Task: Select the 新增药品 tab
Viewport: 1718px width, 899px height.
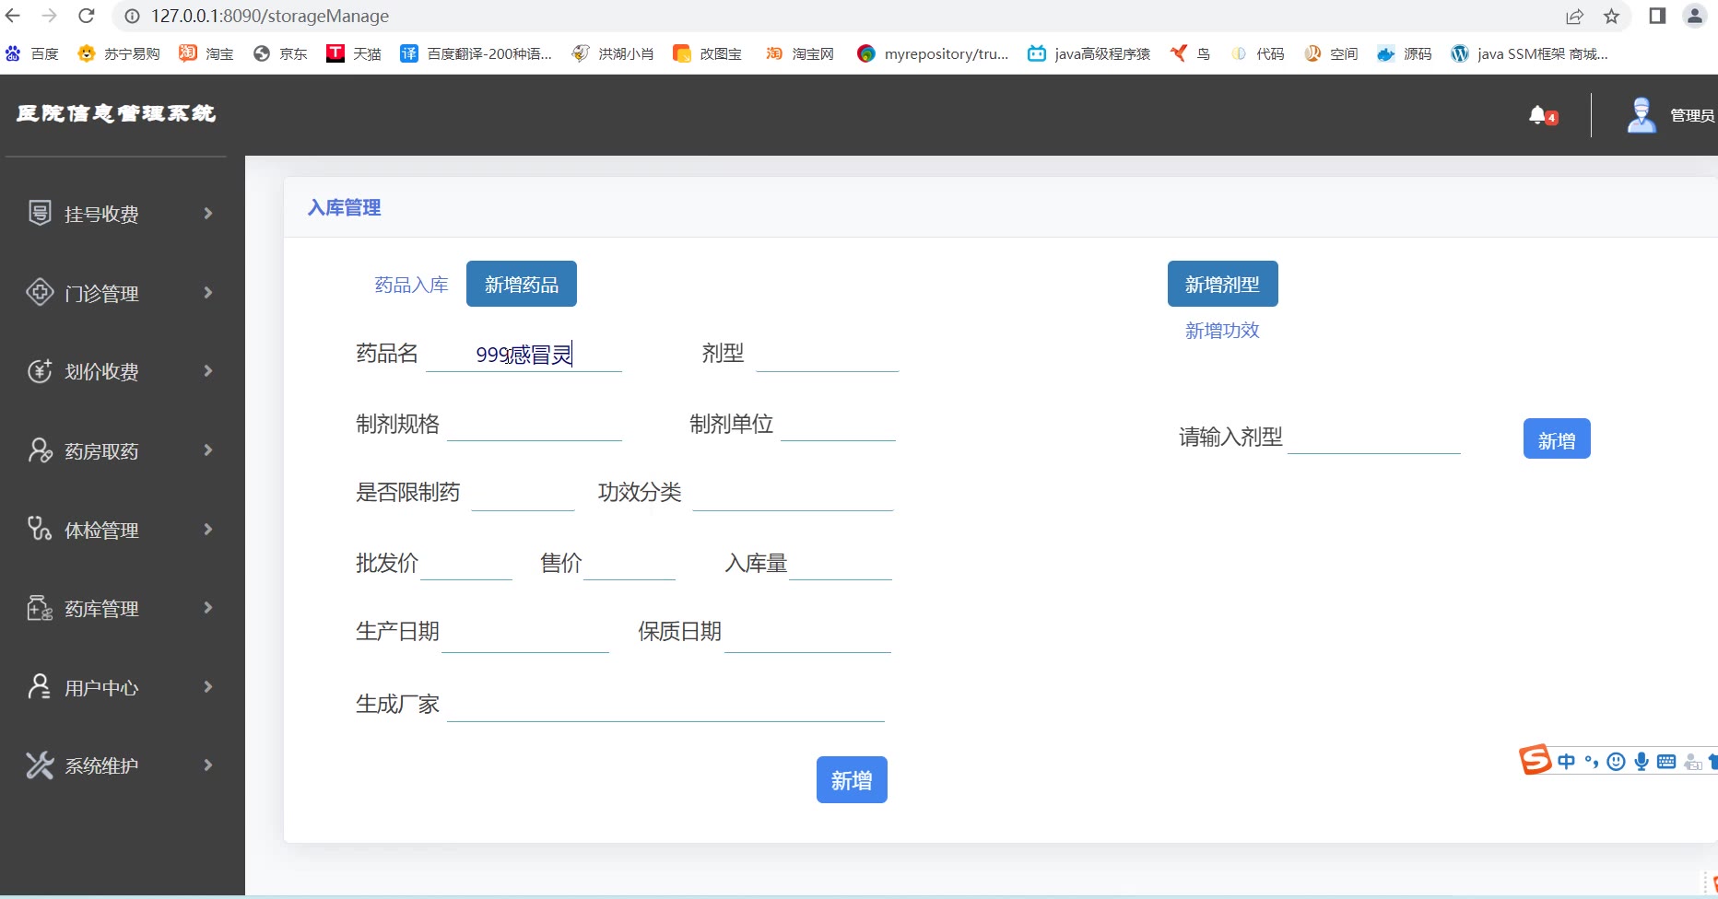Action: point(522,284)
